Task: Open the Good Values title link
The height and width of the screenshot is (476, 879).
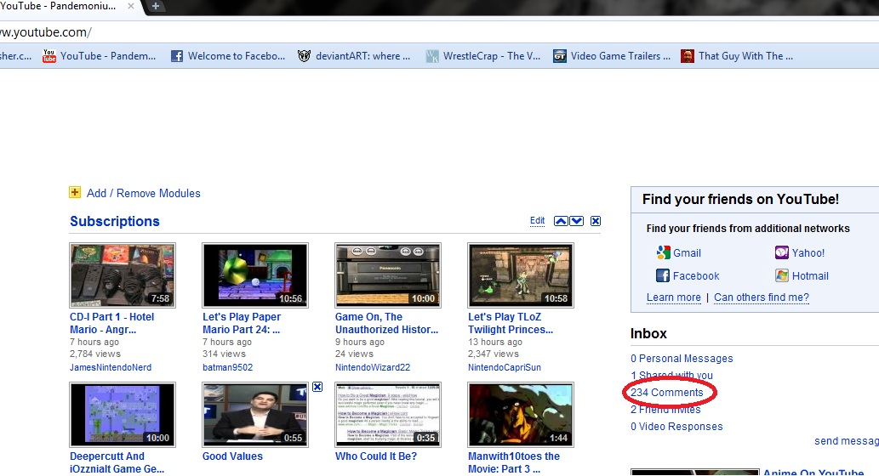Action: coord(232,456)
